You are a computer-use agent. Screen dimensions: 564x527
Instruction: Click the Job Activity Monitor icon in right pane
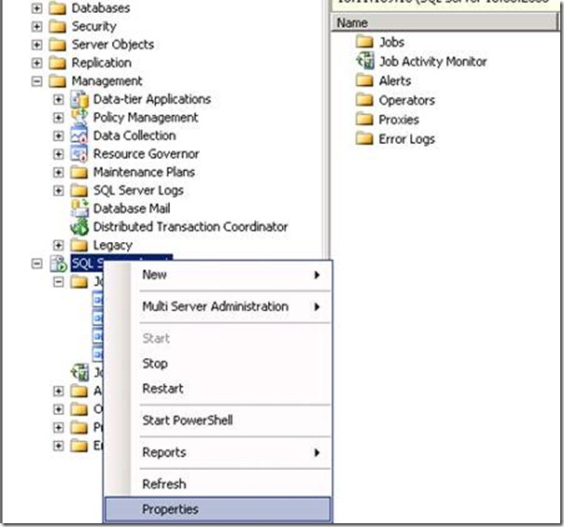point(364,62)
